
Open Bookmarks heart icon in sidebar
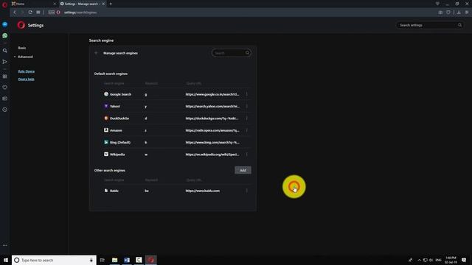pos(5,88)
